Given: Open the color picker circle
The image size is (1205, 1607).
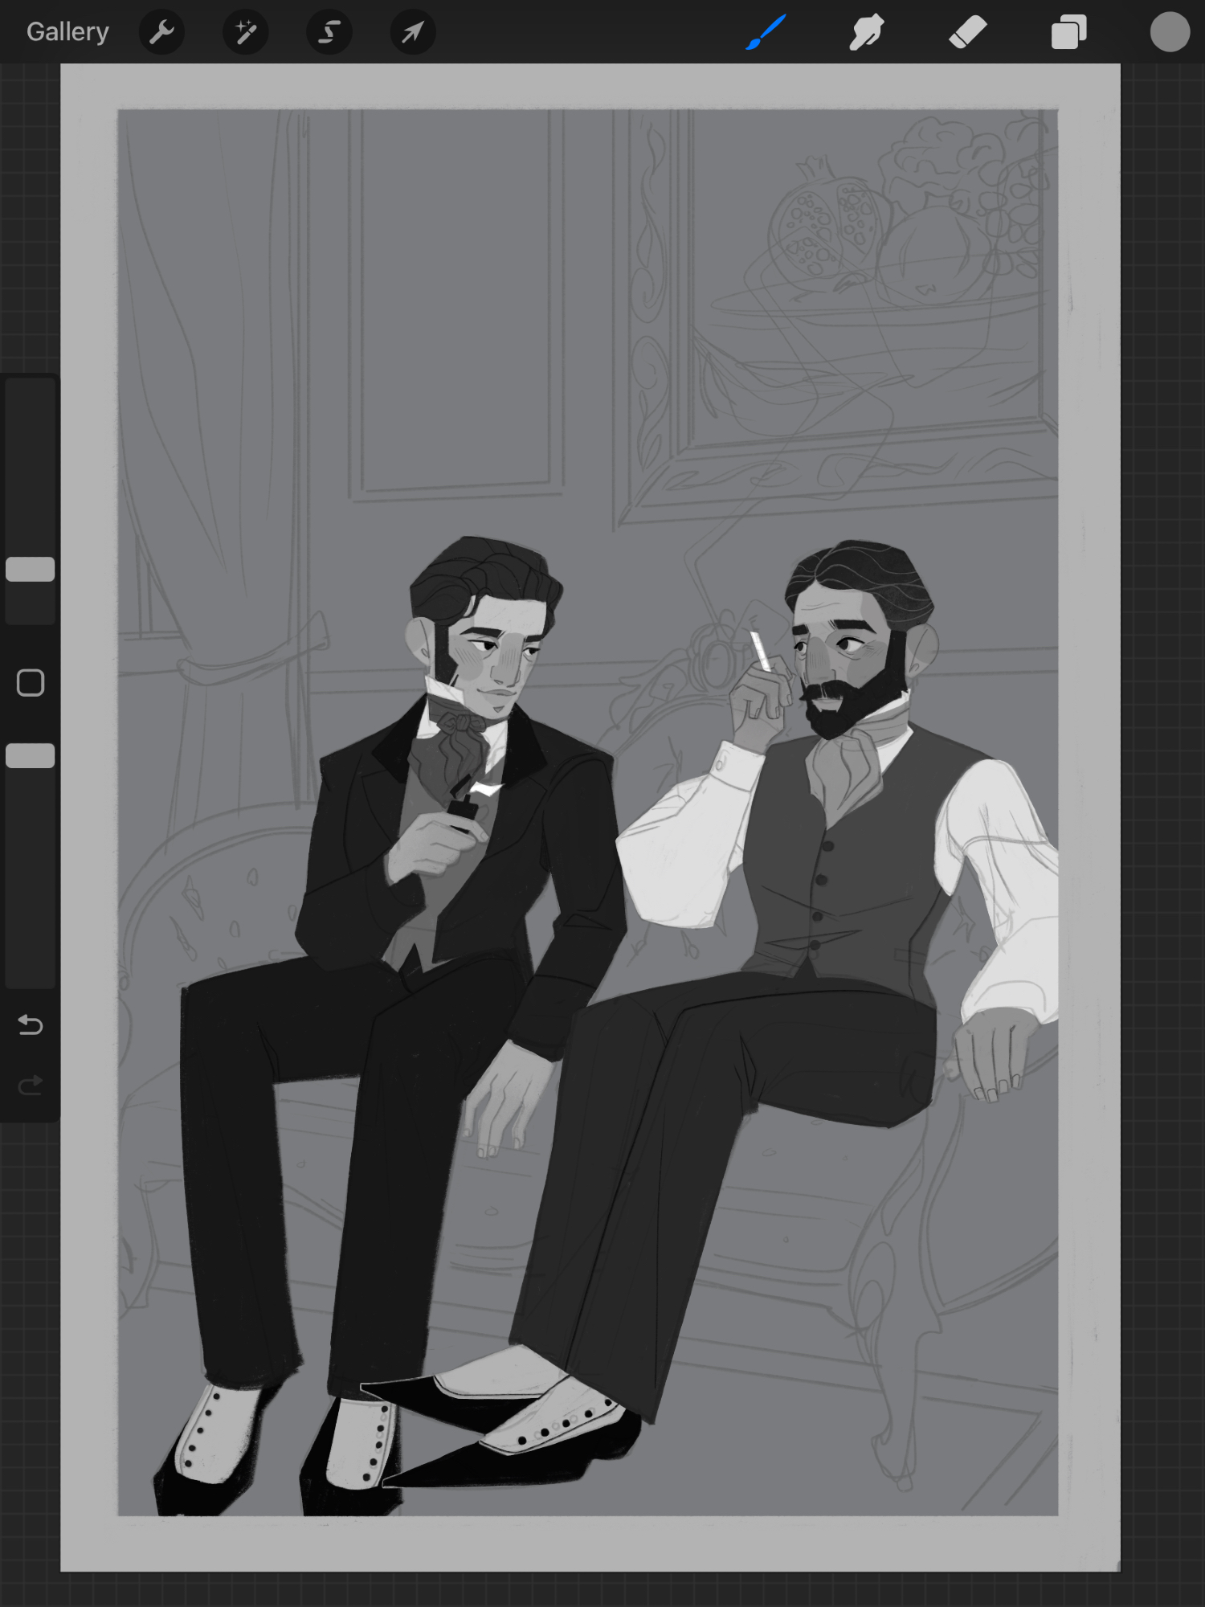Looking at the screenshot, I should pos(1169,32).
